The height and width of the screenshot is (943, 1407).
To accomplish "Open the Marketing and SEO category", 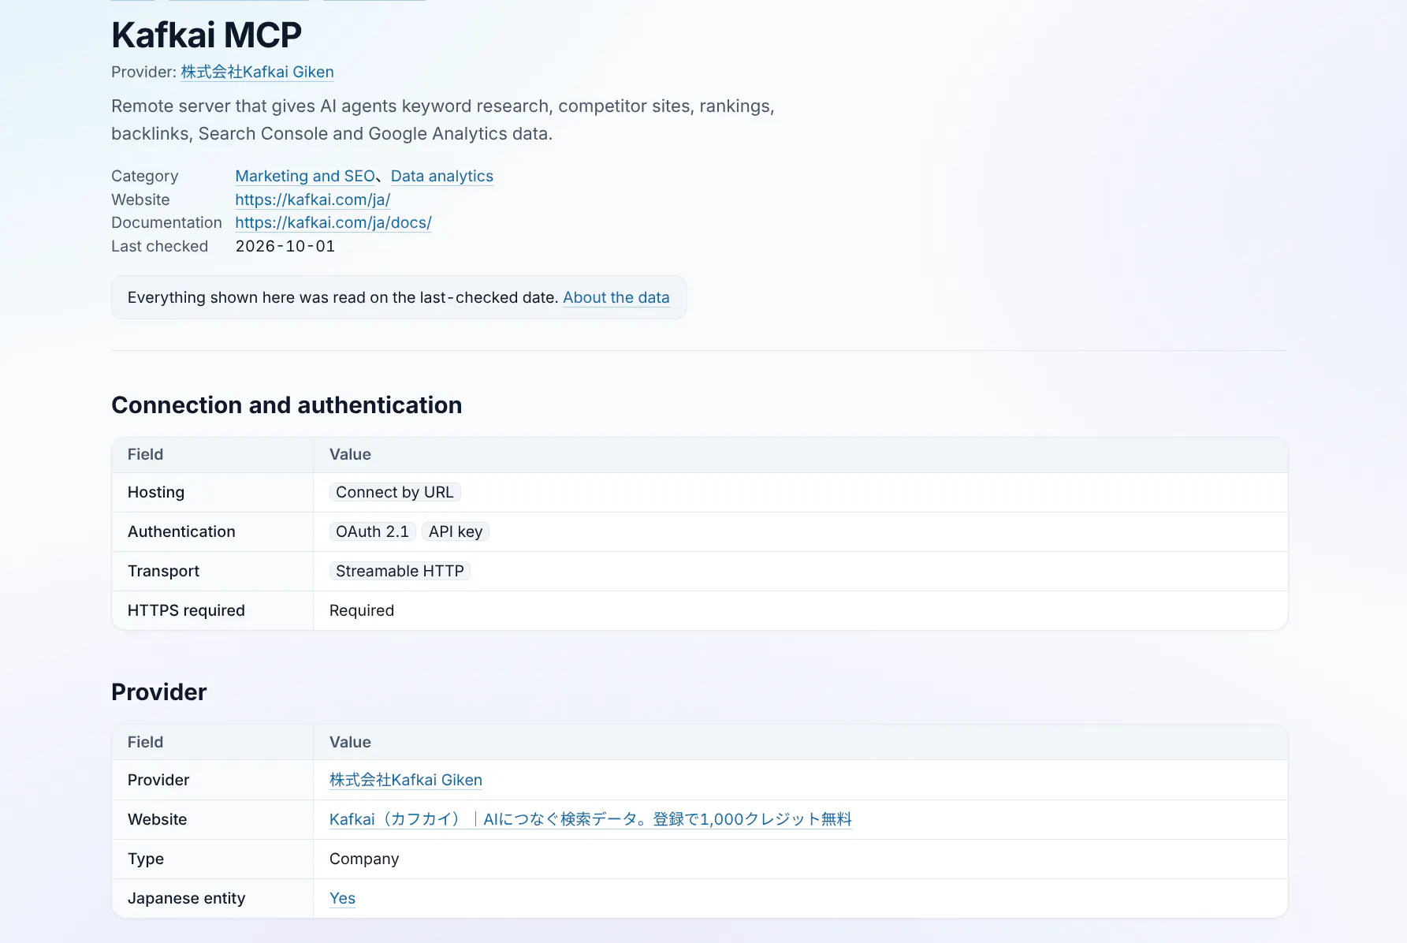I will click(x=305, y=176).
